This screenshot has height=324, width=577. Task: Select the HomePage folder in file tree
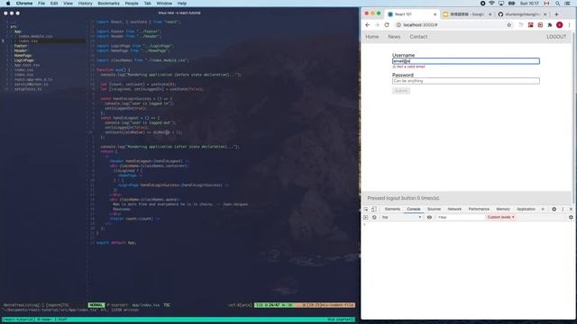point(23,56)
